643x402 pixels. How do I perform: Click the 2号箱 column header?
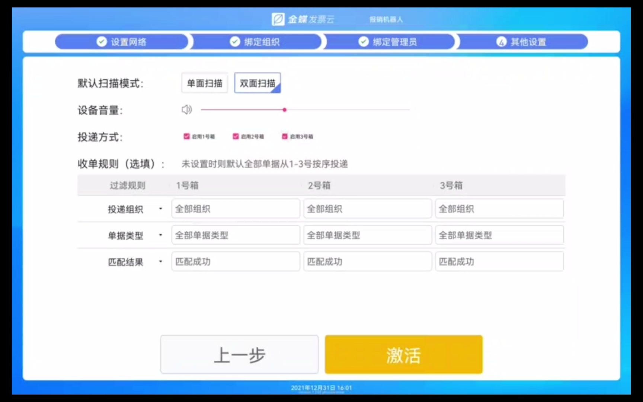319,185
